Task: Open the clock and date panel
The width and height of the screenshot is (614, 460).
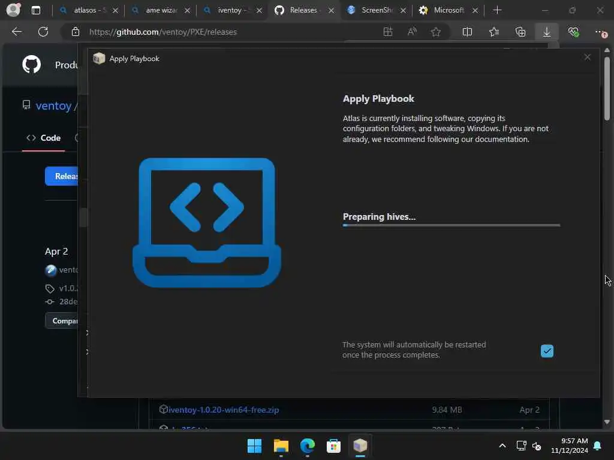Action: click(570, 446)
